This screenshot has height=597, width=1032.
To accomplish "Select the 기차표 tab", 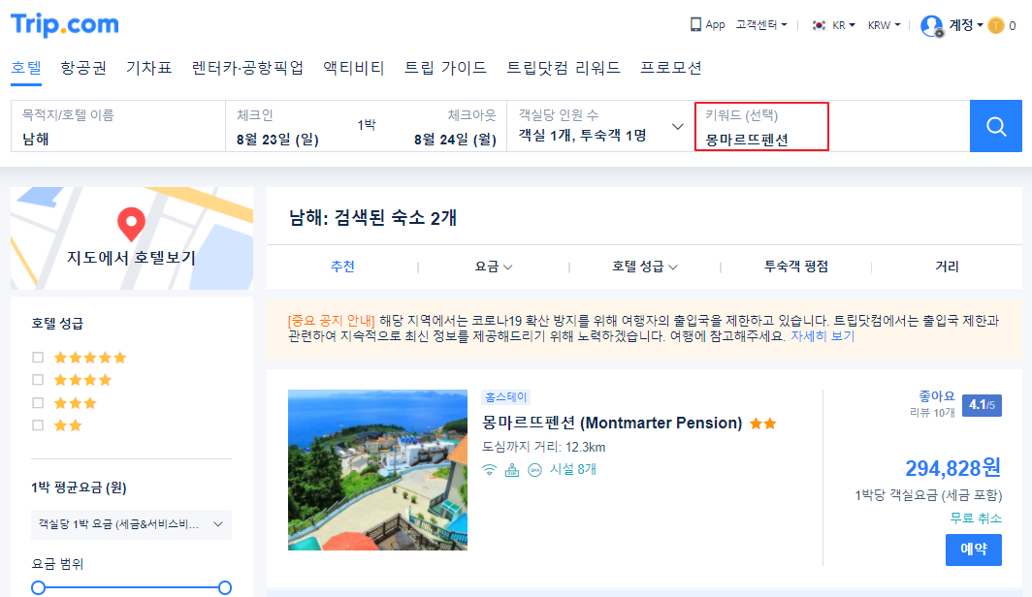I will pos(148,68).
